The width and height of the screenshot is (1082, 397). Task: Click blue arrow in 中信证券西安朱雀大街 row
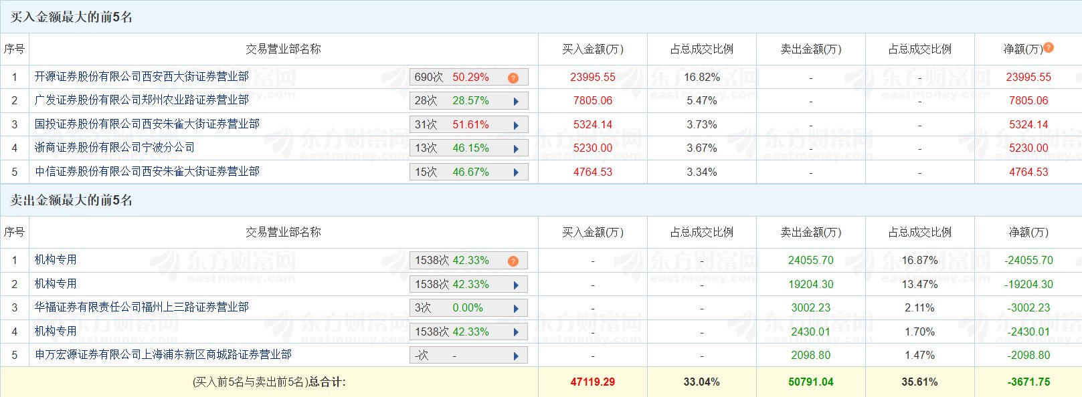[x=516, y=172]
